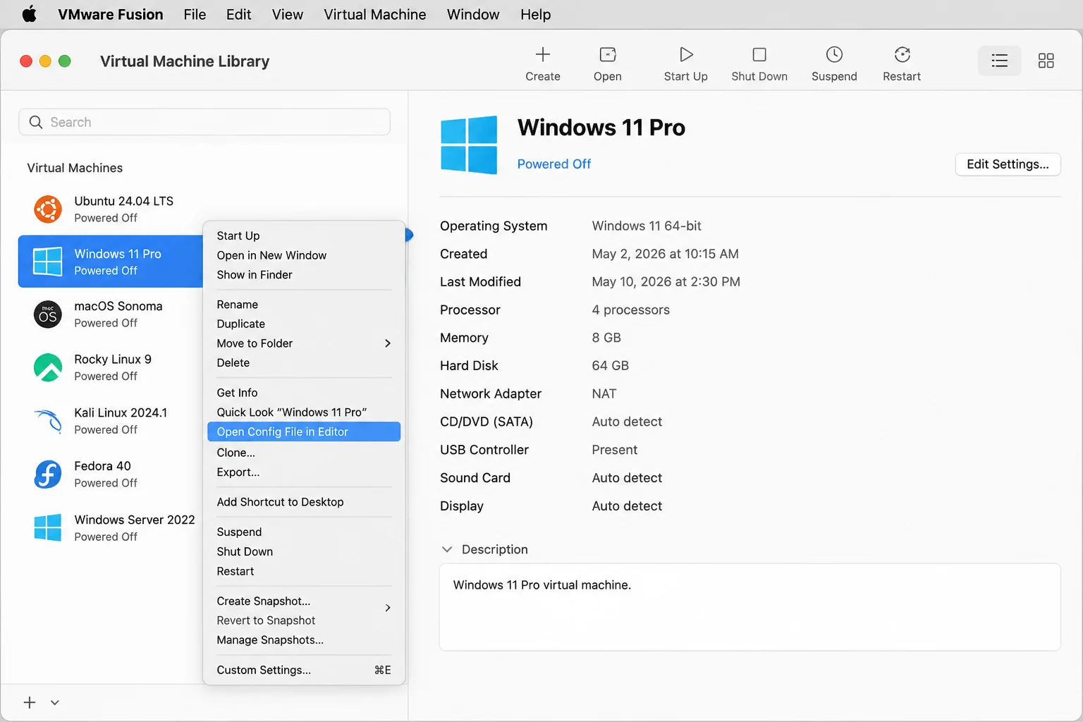The image size is (1083, 722).
Task: Click the plus button at sidebar bottom
Action: point(30,702)
